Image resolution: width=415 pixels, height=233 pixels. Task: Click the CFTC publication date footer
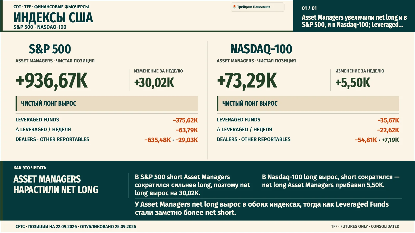click(76, 227)
